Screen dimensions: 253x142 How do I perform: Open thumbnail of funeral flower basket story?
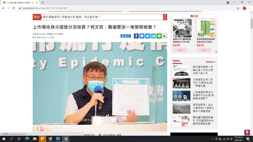point(181,83)
